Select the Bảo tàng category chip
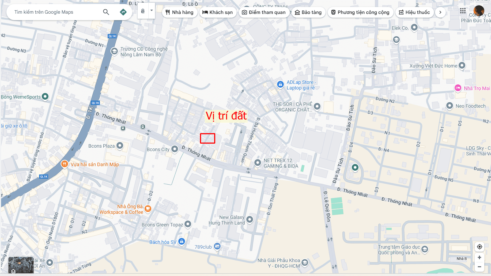The image size is (491, 276). (308, 12)
